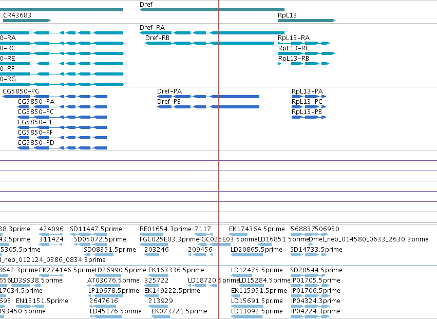Click the LP19678.5prime cDNA label
The width and height of the screenshot is (437, 319).
(x=113, y=291)
